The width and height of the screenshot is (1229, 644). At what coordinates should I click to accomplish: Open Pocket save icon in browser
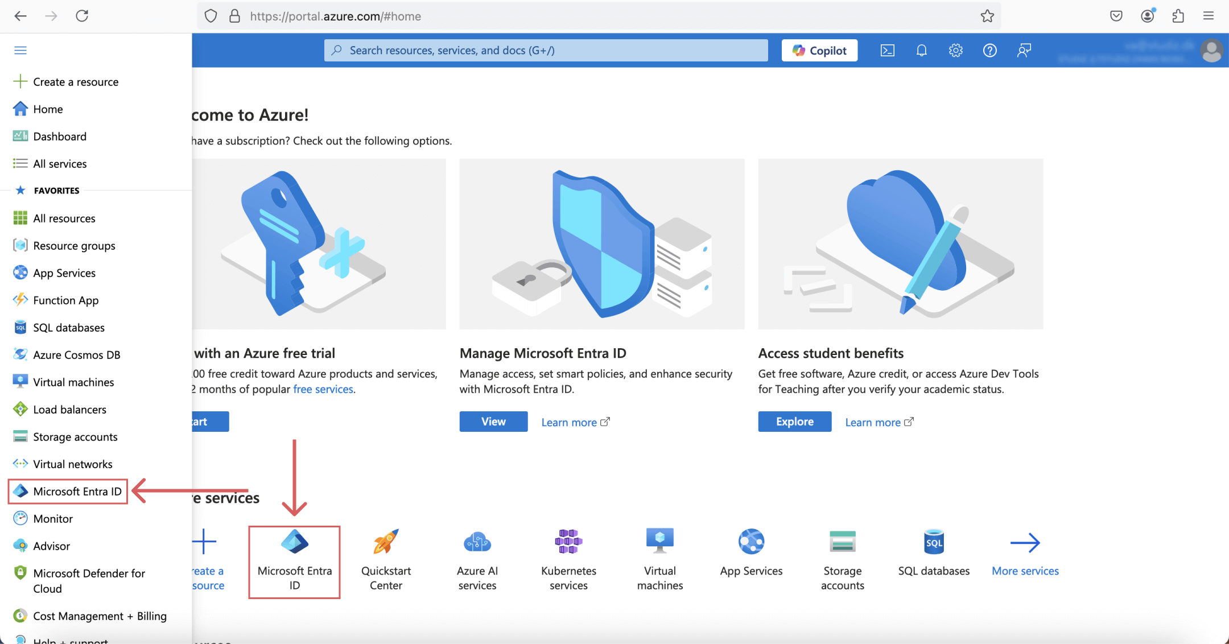point(1116,16)
